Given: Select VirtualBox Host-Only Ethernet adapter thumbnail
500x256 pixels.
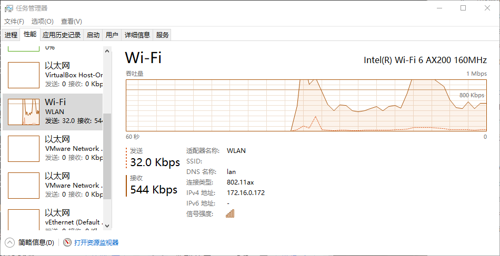Looking at the screenshot, I should [x=24, y=75].
